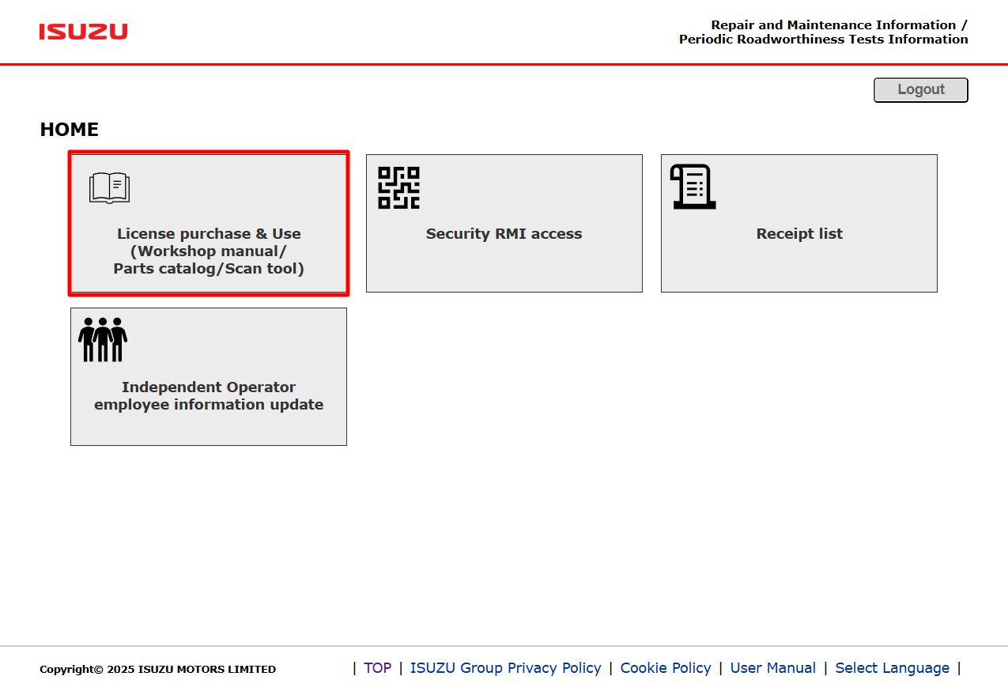The height and width of the screenshot is (695, 1008).
Task: Open the ISUZU Group Privacy Policy link
Action: [x=505, y=668]
